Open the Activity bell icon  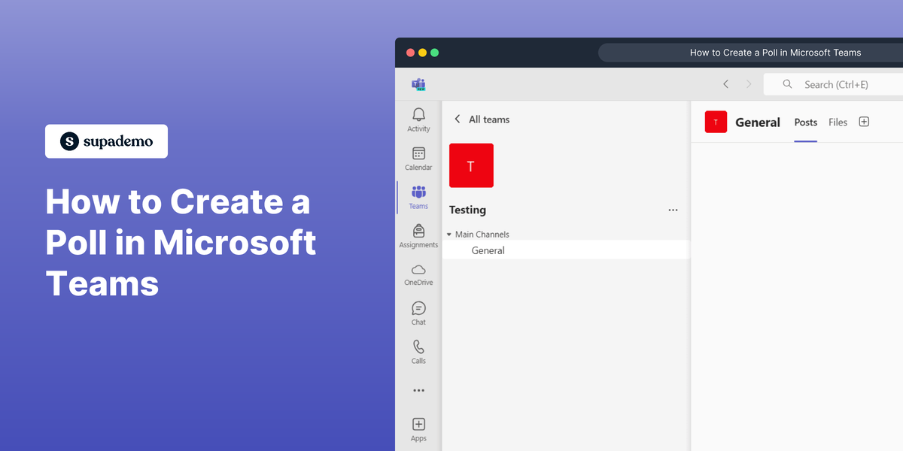pyautogui.click(x=418, y=114)
